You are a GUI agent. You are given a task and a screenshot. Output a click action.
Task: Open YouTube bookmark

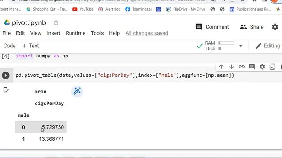(83, 9)
